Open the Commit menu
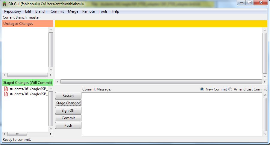The width and height of the screenshot is (270, 145). pyautogui.click(x=57, y=11)
